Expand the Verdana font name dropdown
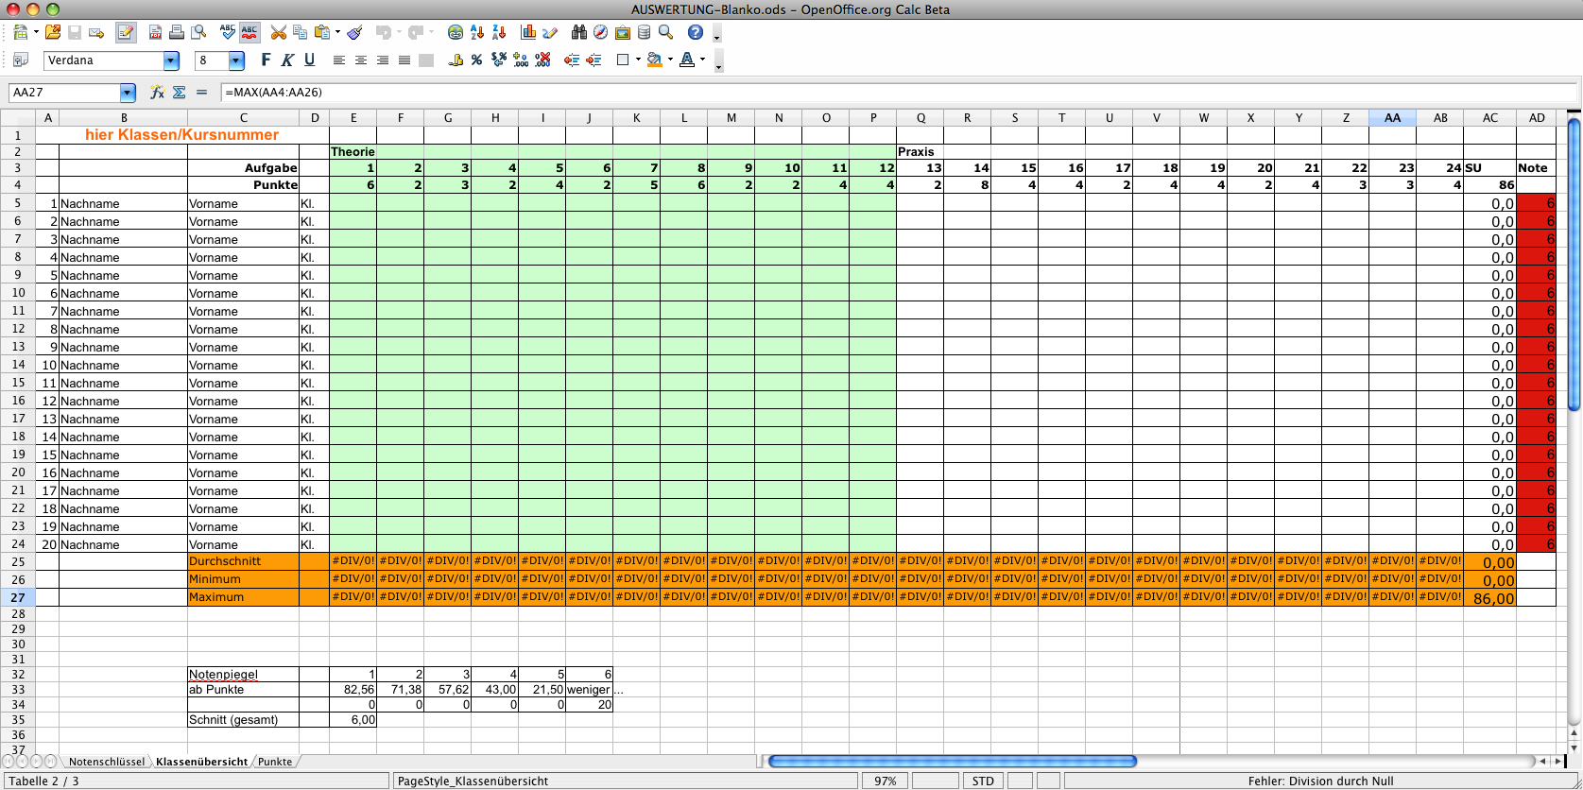This screenshot has width=1583, height=790. coord(171,60)
